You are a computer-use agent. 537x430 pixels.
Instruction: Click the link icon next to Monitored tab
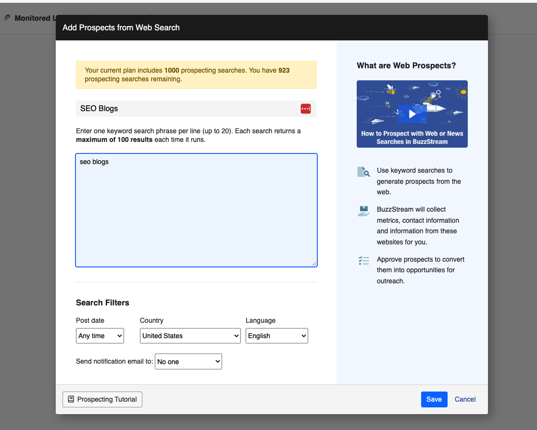tap(7, 18)
